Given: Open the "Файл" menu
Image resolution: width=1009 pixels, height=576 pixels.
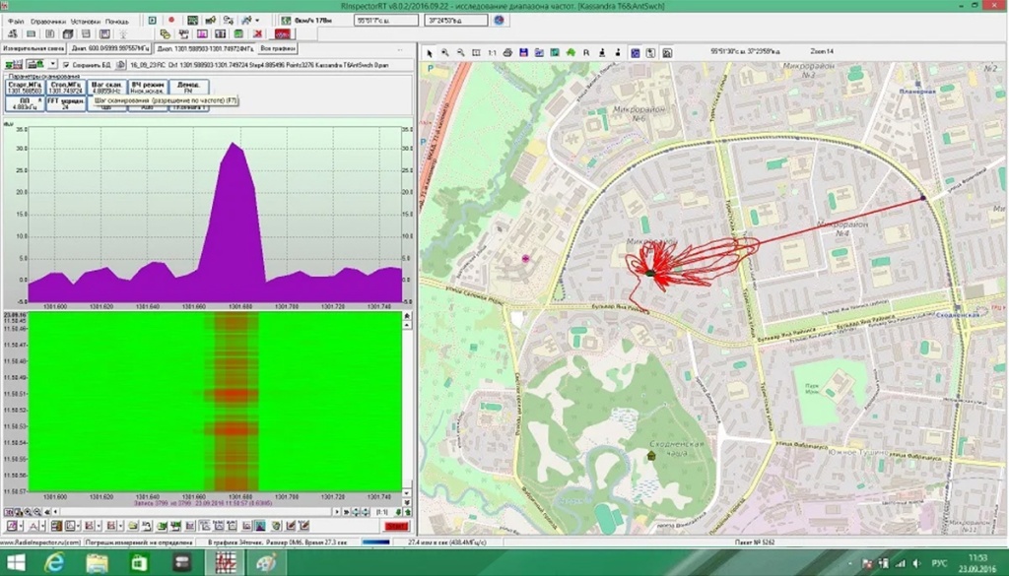Looking at the screenshot, I should tap(15, 20).
